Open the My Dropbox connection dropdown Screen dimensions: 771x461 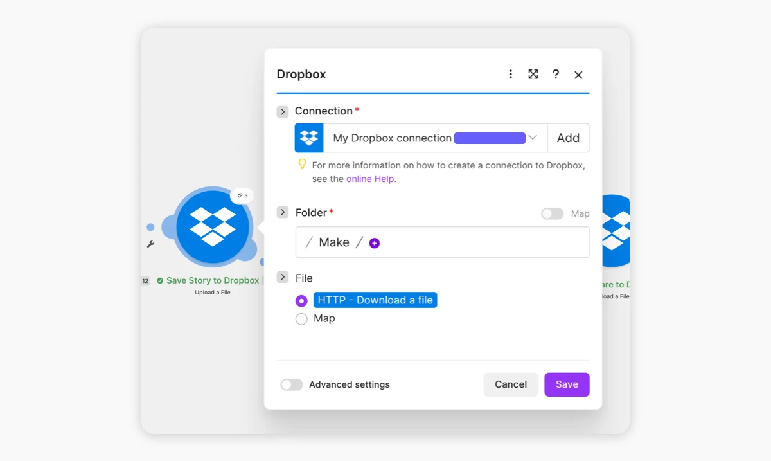436,138
